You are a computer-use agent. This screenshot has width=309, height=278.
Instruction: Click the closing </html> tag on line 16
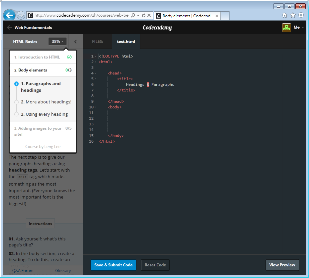[107, 141]
